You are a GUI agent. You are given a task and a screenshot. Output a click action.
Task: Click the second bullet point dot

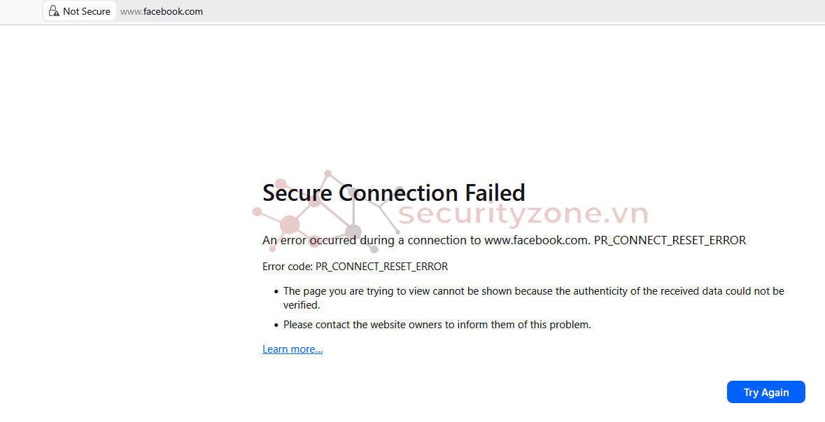276,325
